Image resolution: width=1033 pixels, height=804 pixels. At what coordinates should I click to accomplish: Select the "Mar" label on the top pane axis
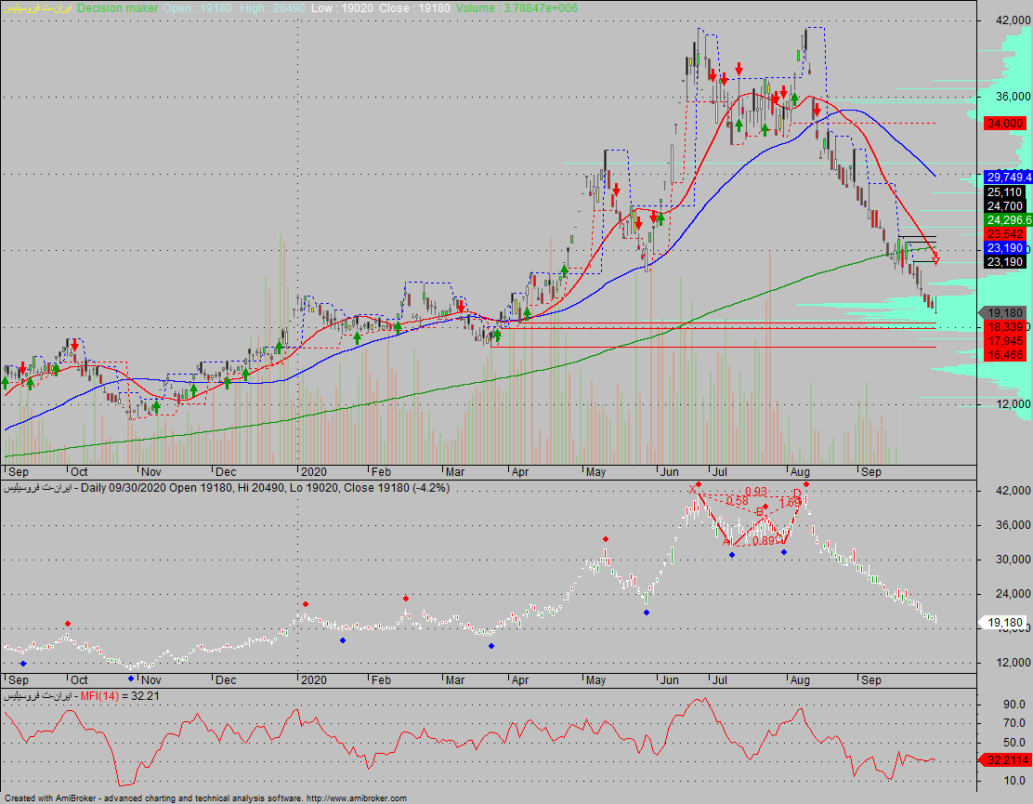click(455, 472)
